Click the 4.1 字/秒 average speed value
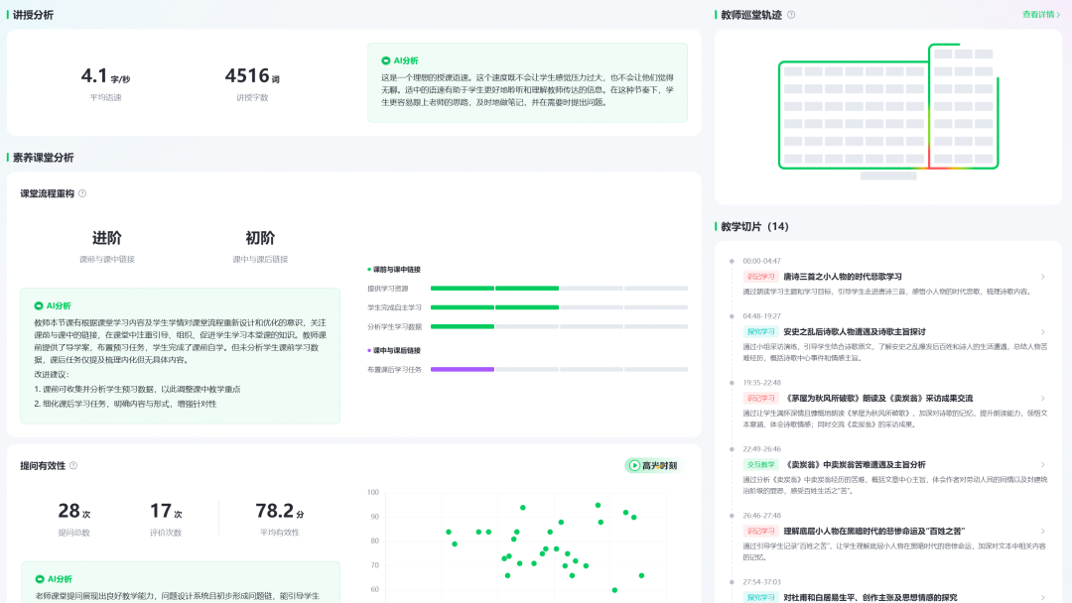Screen dimensions: 1072x603 coord(105,75)
